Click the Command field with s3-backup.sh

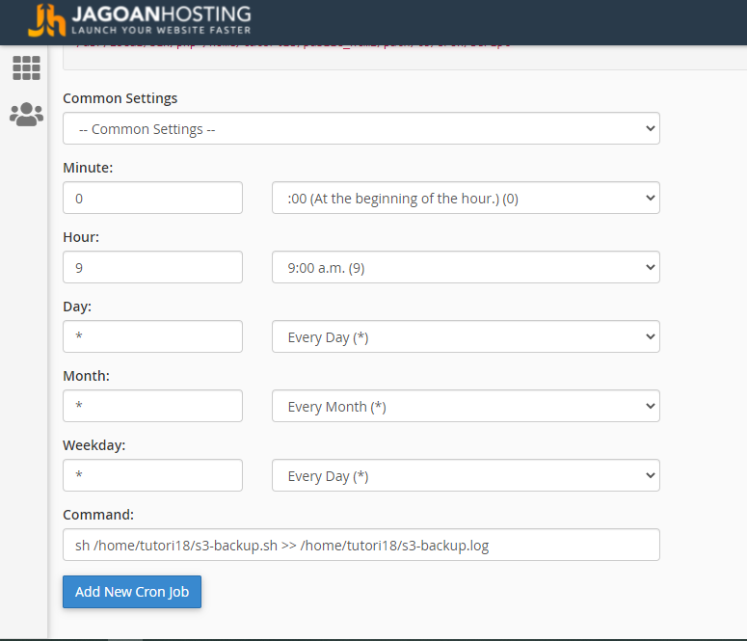361,545
